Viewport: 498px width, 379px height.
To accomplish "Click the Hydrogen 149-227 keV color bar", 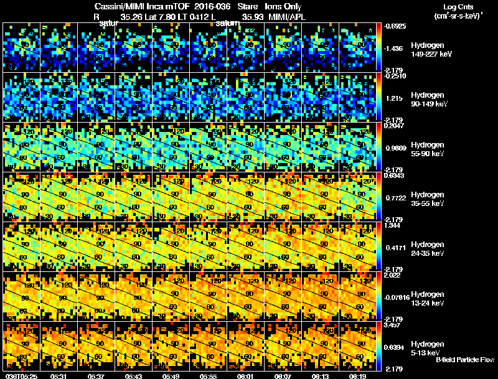I will click(378, 47).
